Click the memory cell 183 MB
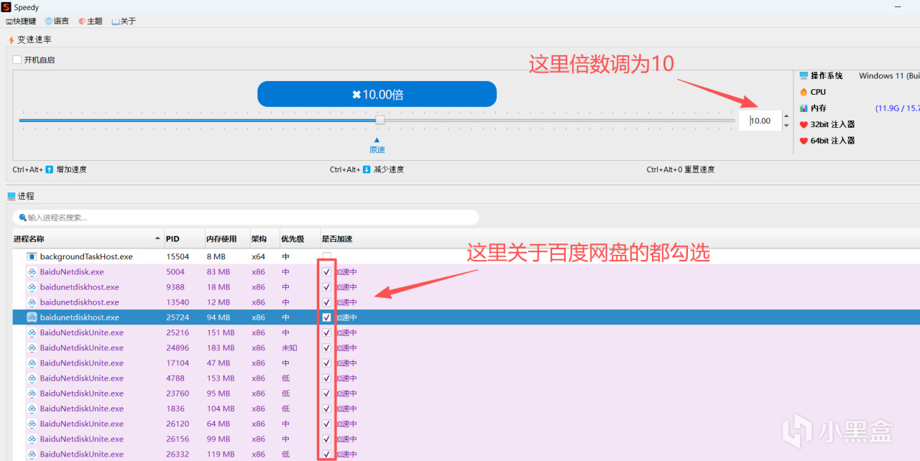This screenshot has height=461, width=920. click(x=220, y=348)
